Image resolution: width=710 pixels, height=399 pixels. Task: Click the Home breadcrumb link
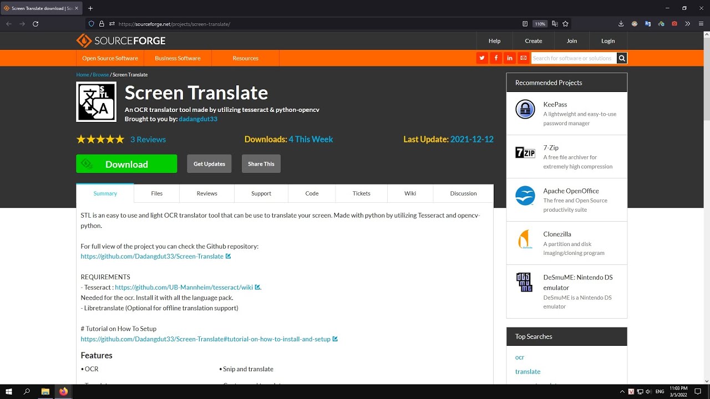(83, 75)
